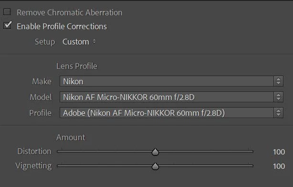Open the lens Model dropdown
Viewport: 293px width, 187px height.
[x=171, y=97]
